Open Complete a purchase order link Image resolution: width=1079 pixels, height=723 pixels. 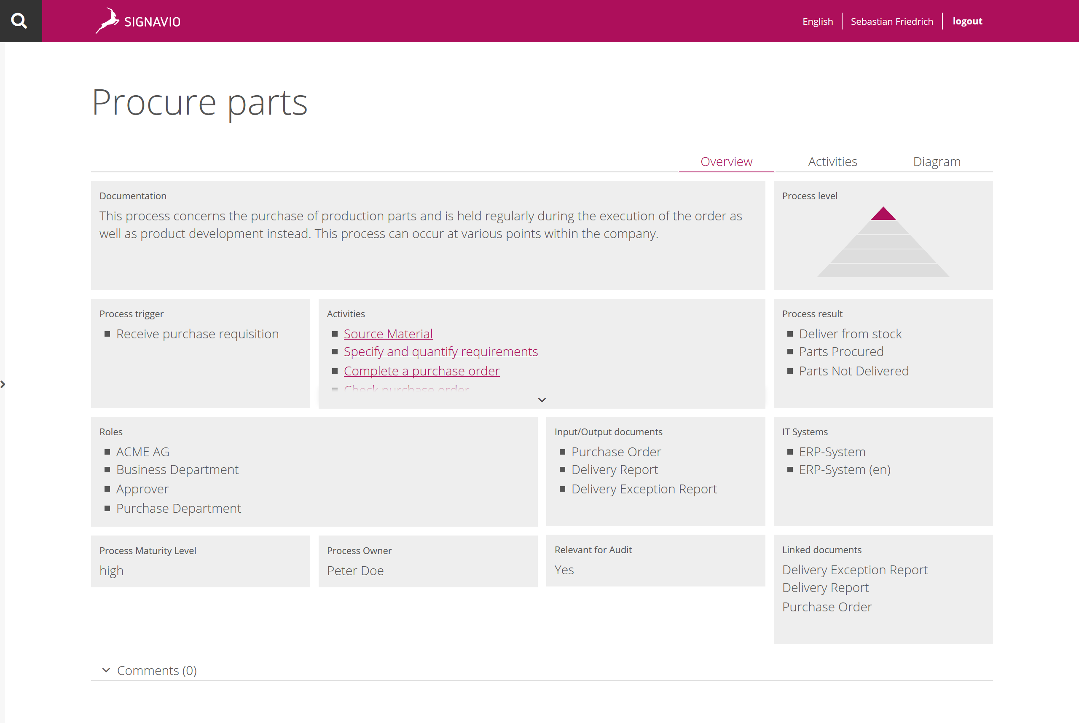(421, 371)
